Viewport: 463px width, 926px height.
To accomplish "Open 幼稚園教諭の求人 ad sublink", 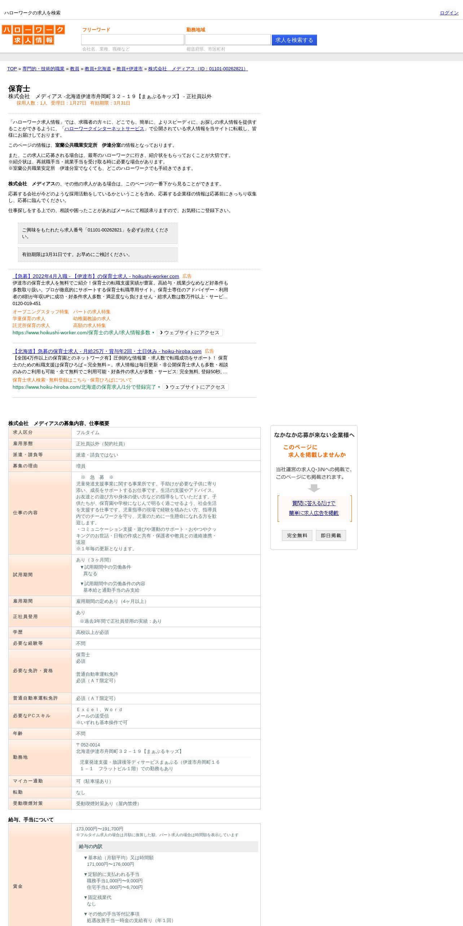I will click(x=92, y=319).
